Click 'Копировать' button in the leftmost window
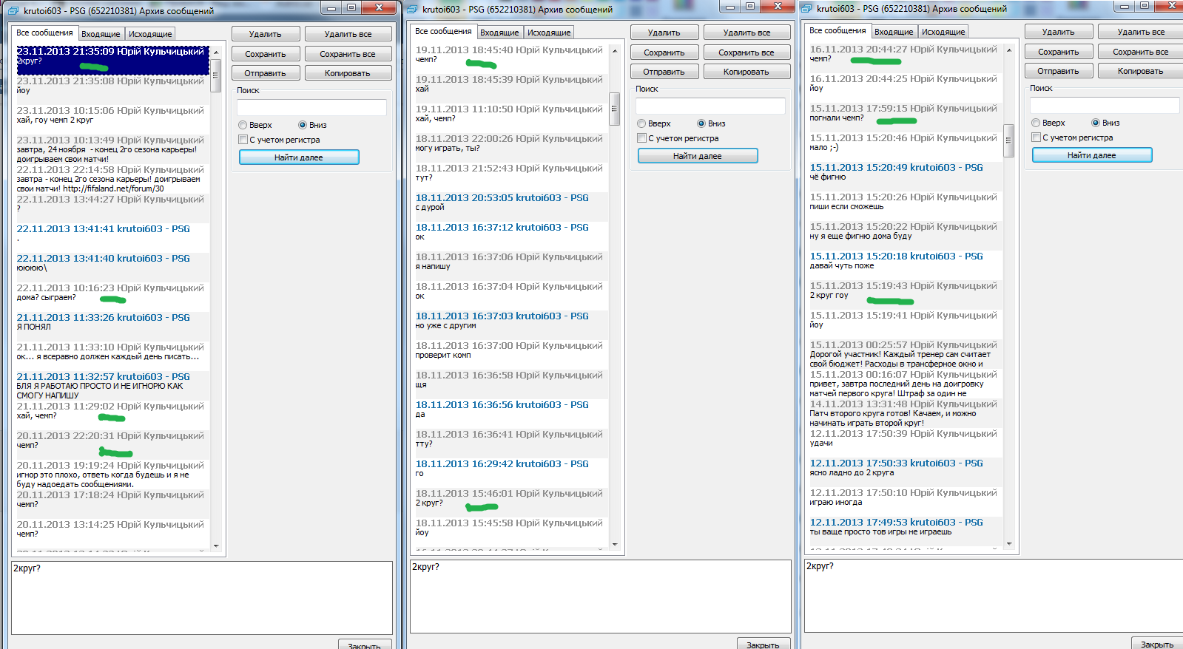Image resolution: width=1183 pixels, height=649 pixels. tap(347, 73)
